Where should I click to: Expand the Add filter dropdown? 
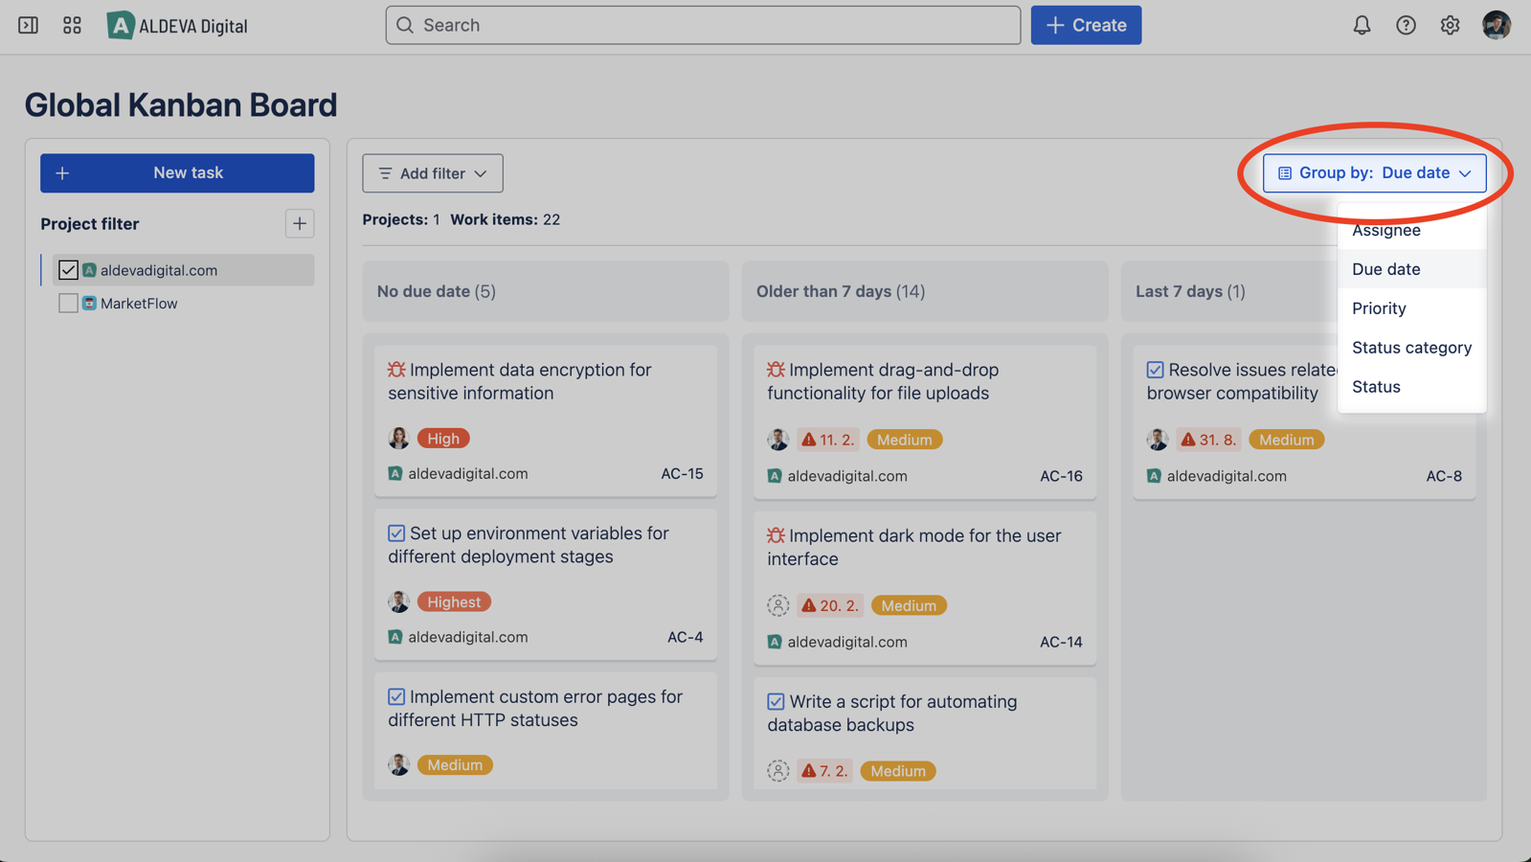point(433,173)
